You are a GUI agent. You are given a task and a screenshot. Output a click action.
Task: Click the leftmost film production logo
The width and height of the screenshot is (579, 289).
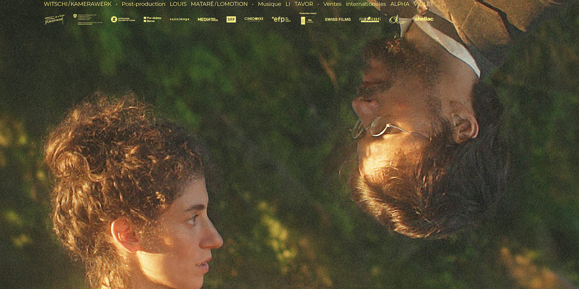[54, 20]
